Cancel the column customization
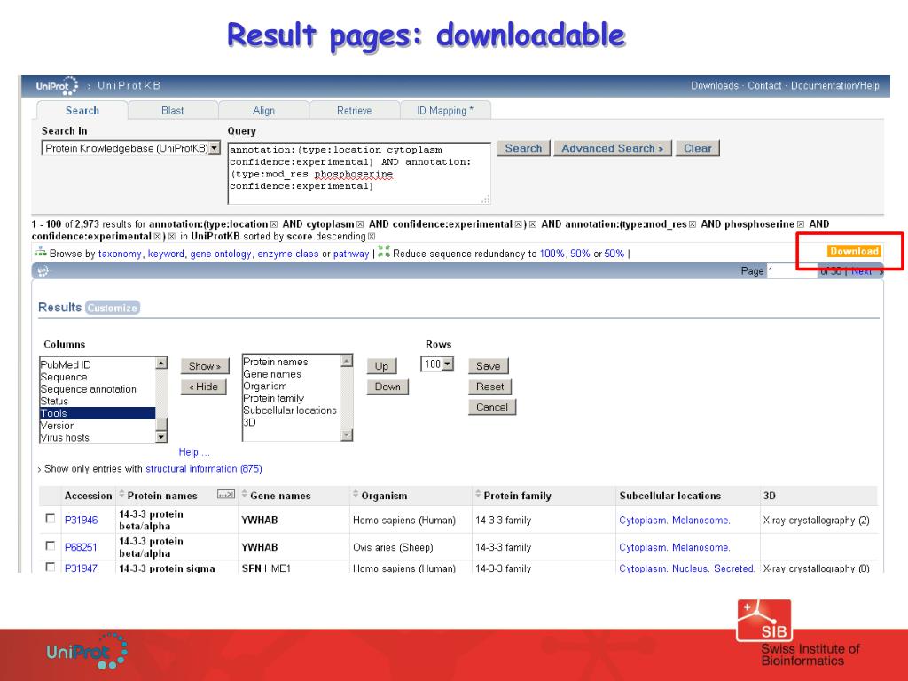This screenshot has width=908, height=681. (x=491, y=407)
